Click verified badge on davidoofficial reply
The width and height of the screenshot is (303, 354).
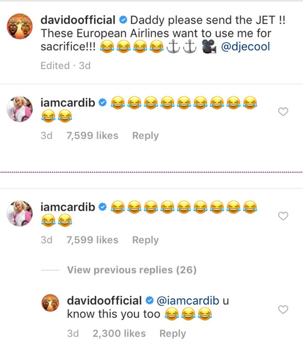(149, 300)
